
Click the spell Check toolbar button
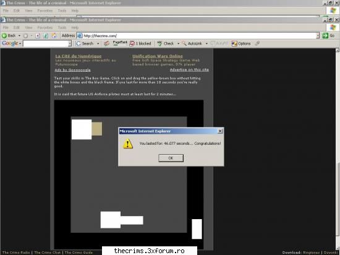tap(166, 43)
